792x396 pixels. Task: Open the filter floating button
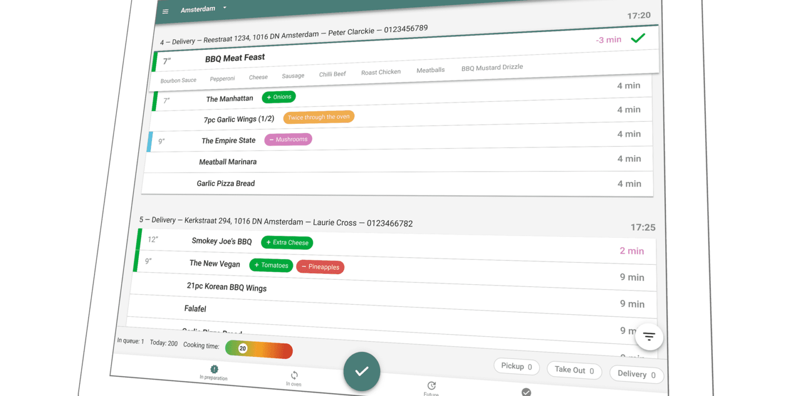[x=648, y=337]
